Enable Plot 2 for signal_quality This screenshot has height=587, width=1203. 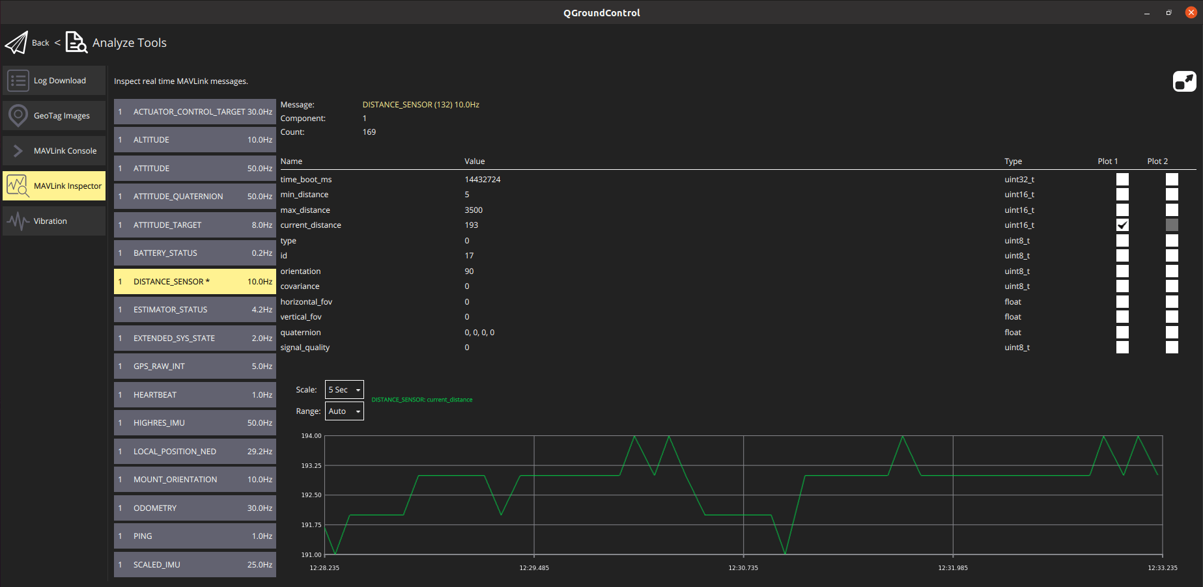tap(1172, 347)
